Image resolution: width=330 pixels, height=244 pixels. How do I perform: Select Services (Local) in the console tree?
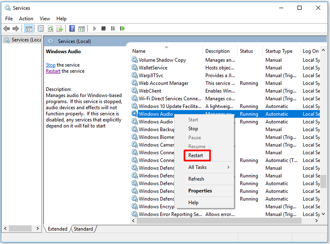[x=23, y=40]
